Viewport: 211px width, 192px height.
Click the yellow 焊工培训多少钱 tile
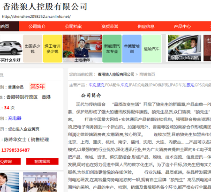click(x=53, y=49)
